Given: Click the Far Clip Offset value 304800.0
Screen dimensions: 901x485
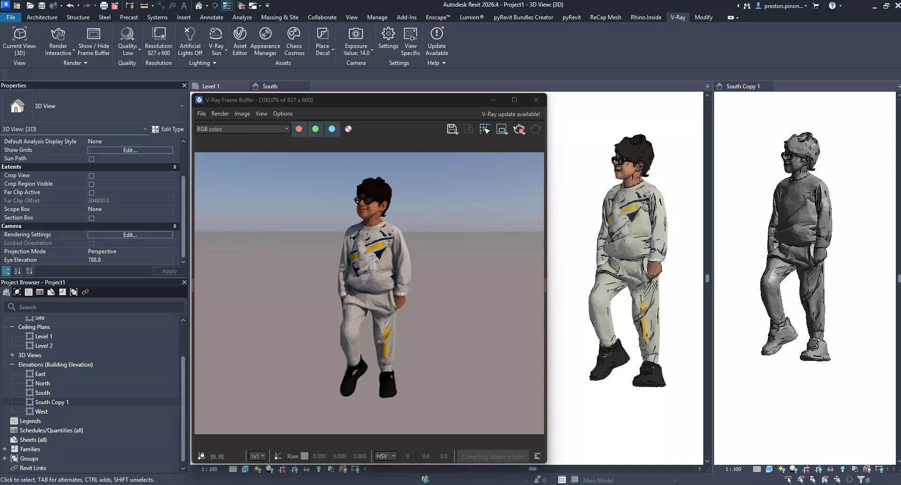Looking at the screenshot, I should point(98,201).
